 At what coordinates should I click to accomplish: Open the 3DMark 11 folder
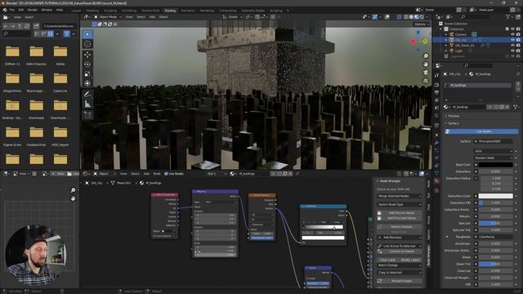pyautogui.click(x=12, y=56)
